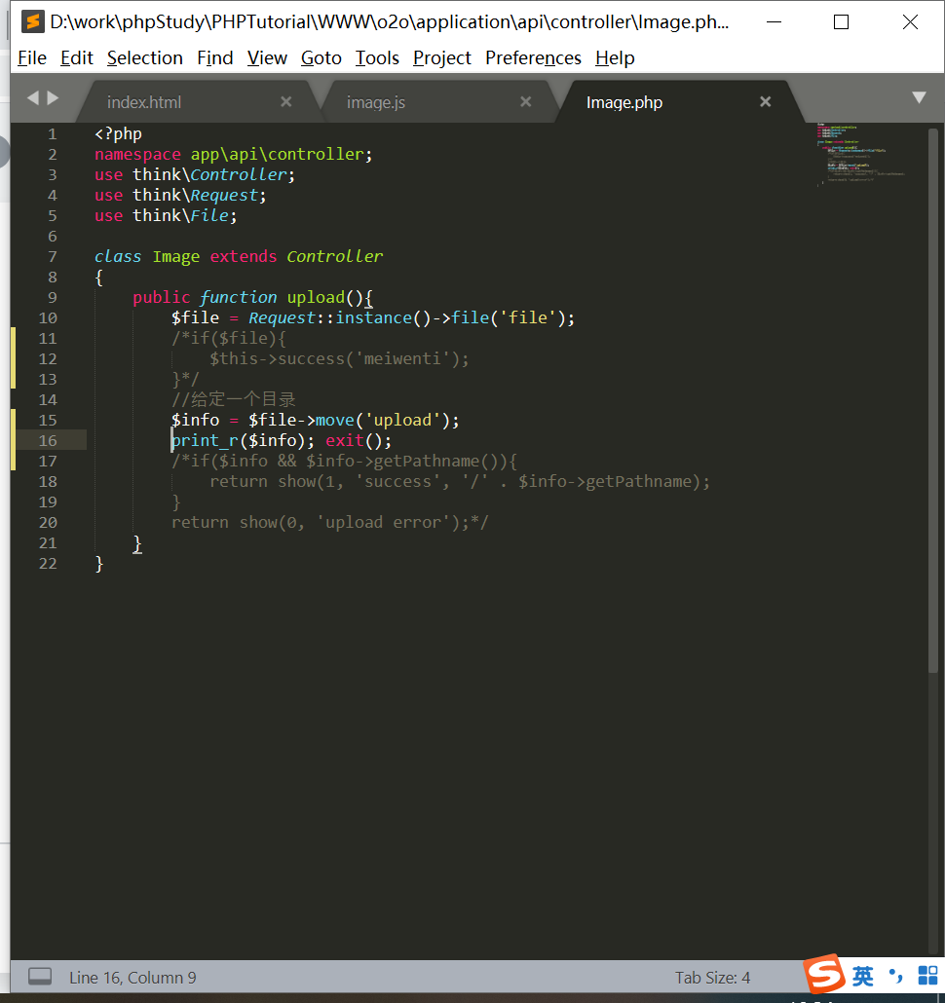
Task: Click 'print_r' on line 16
Action: pyautogui.click(x=205, y=441)
